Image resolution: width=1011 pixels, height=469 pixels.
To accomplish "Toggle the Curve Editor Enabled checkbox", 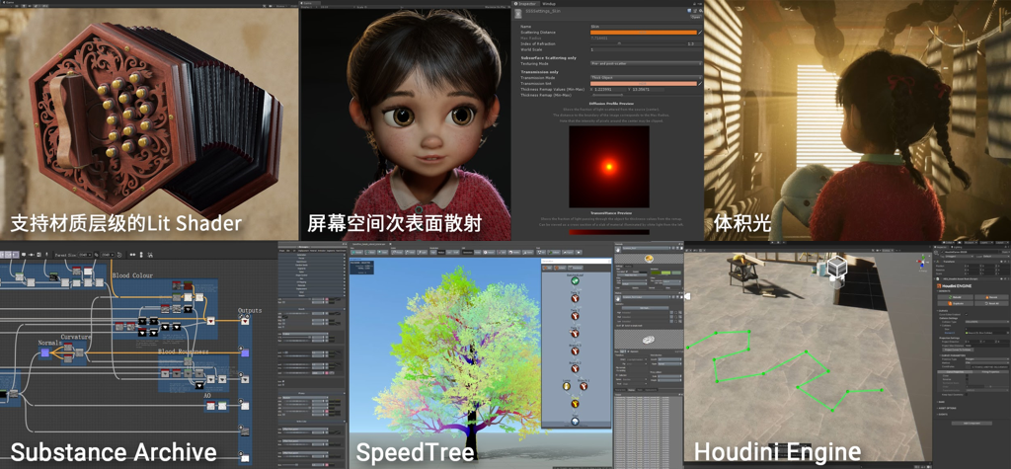I will (x=967, y=314).
